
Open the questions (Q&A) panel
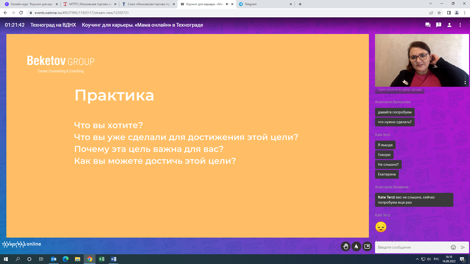coord(438,24)
